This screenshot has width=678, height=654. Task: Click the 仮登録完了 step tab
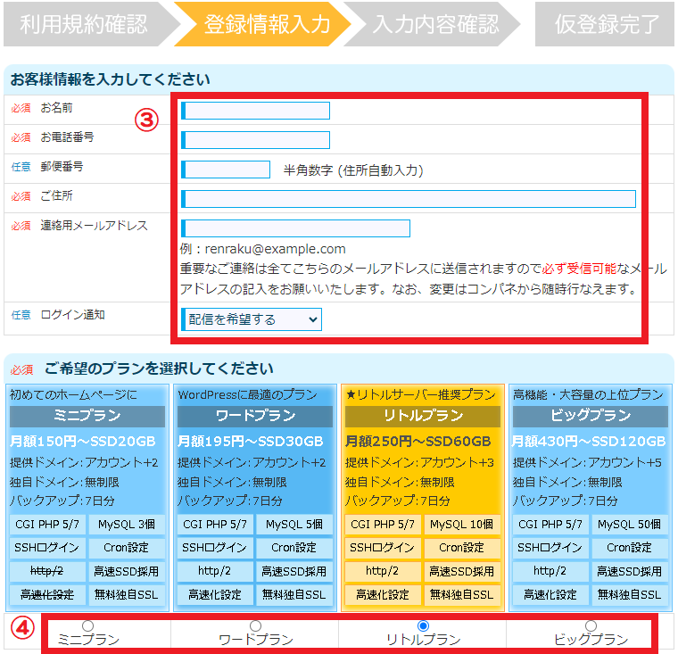click(607, 24)
